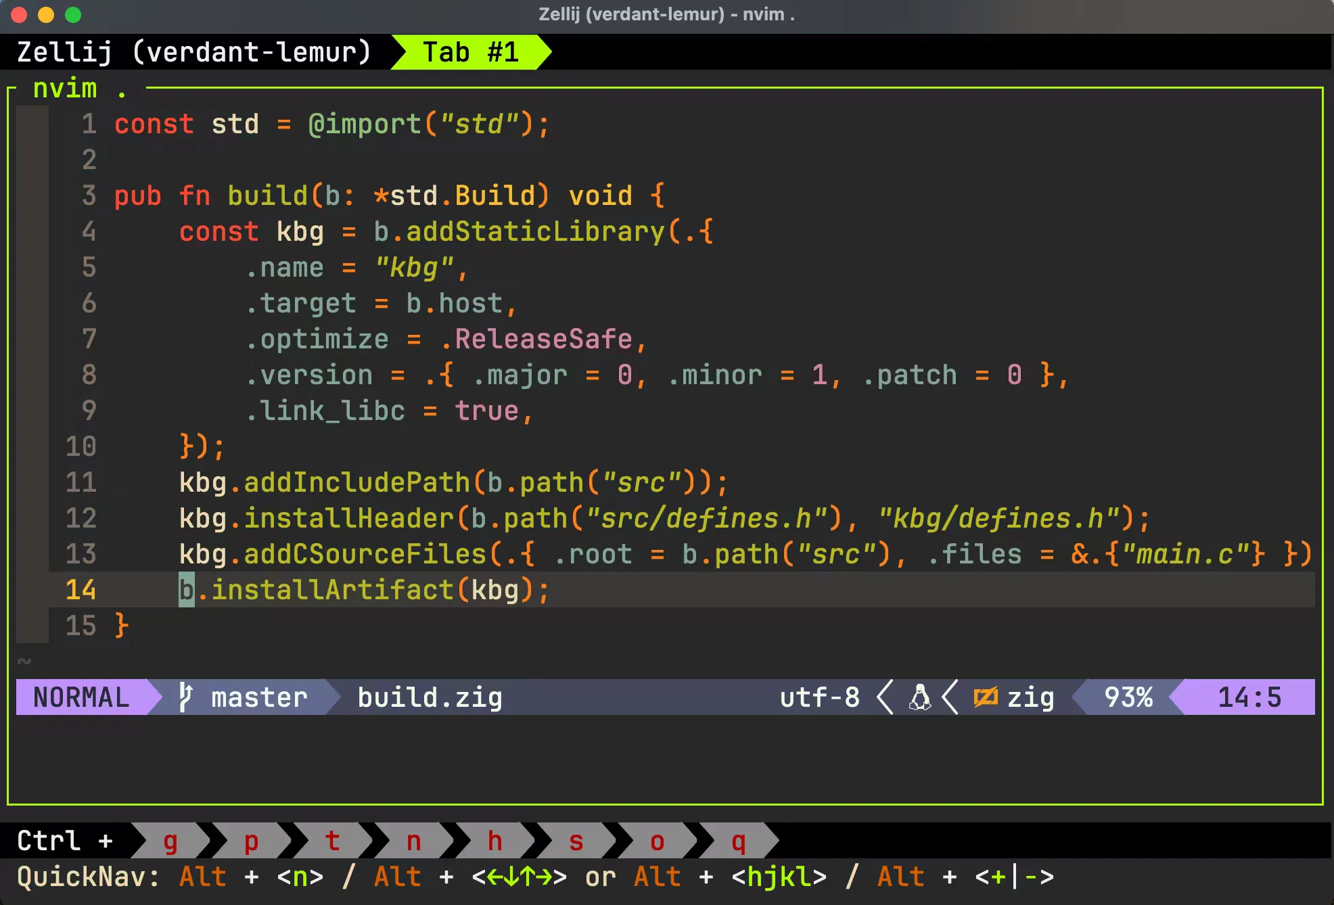Image resolution: width=1334 pixels, height=905 pixels.
Task: Click the 93% scroll progress indicator
Action: point(1128,697)
